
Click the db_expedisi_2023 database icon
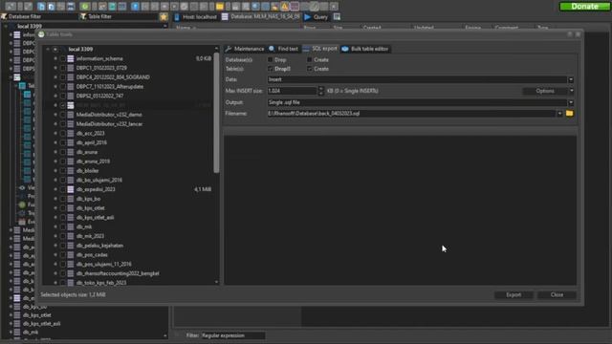pos(71,189)
